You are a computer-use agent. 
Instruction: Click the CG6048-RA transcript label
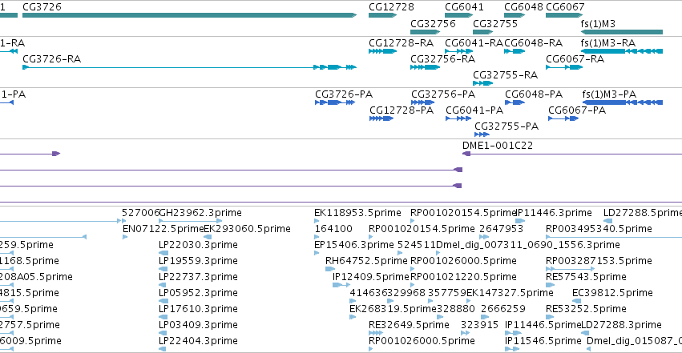533,43
